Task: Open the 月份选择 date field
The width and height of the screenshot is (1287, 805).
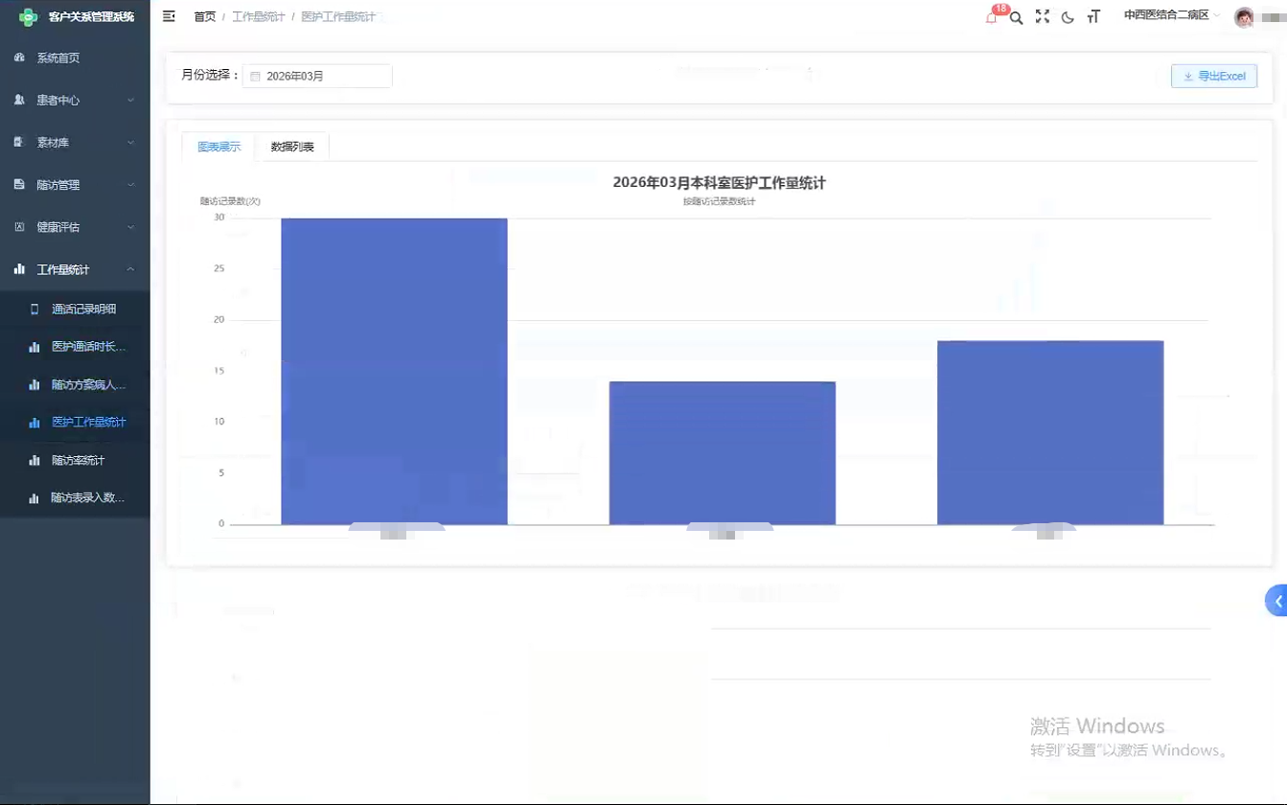Action: pos(317,76)
